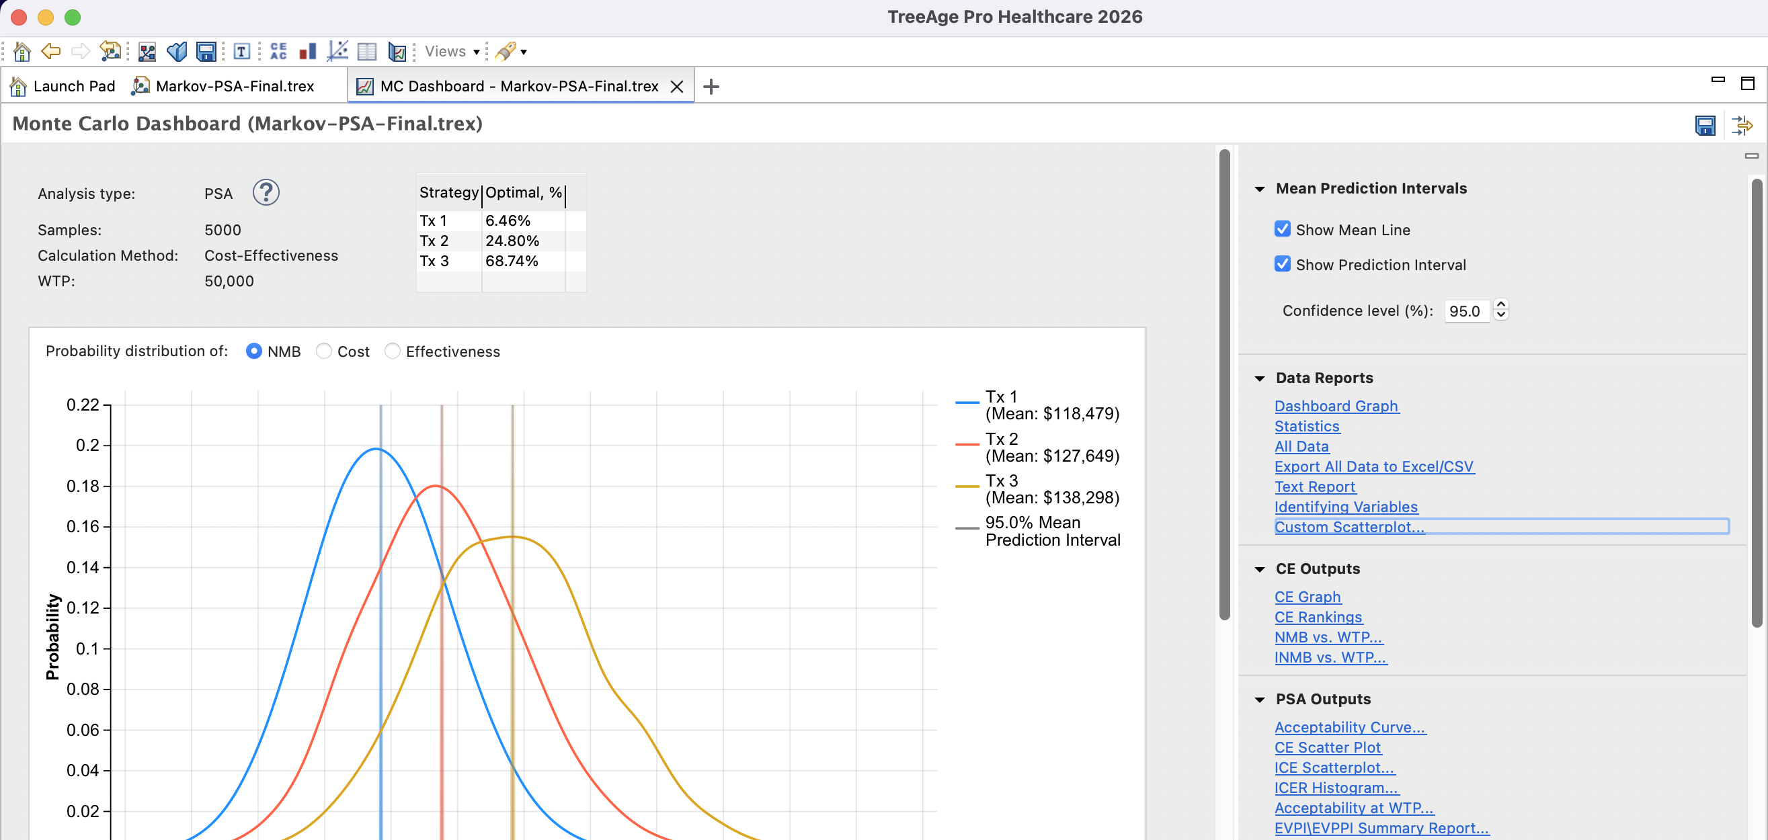Collapse the Data Reports section
Viewport: 1768px width, 840px height.
[x=1259, y=378]
